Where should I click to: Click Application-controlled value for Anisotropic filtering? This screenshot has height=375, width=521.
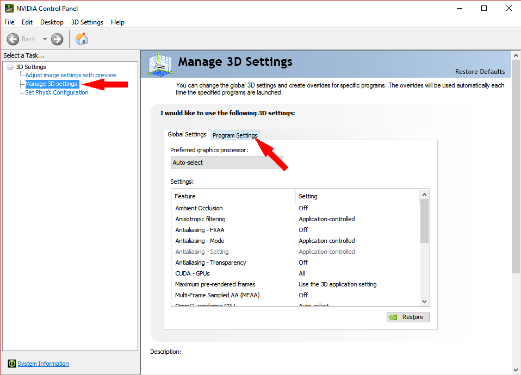pos(327,219)
